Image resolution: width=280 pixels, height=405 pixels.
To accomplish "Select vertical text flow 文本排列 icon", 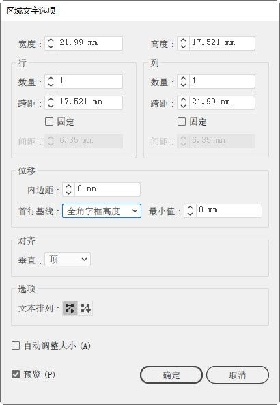I will click(85, 308).
